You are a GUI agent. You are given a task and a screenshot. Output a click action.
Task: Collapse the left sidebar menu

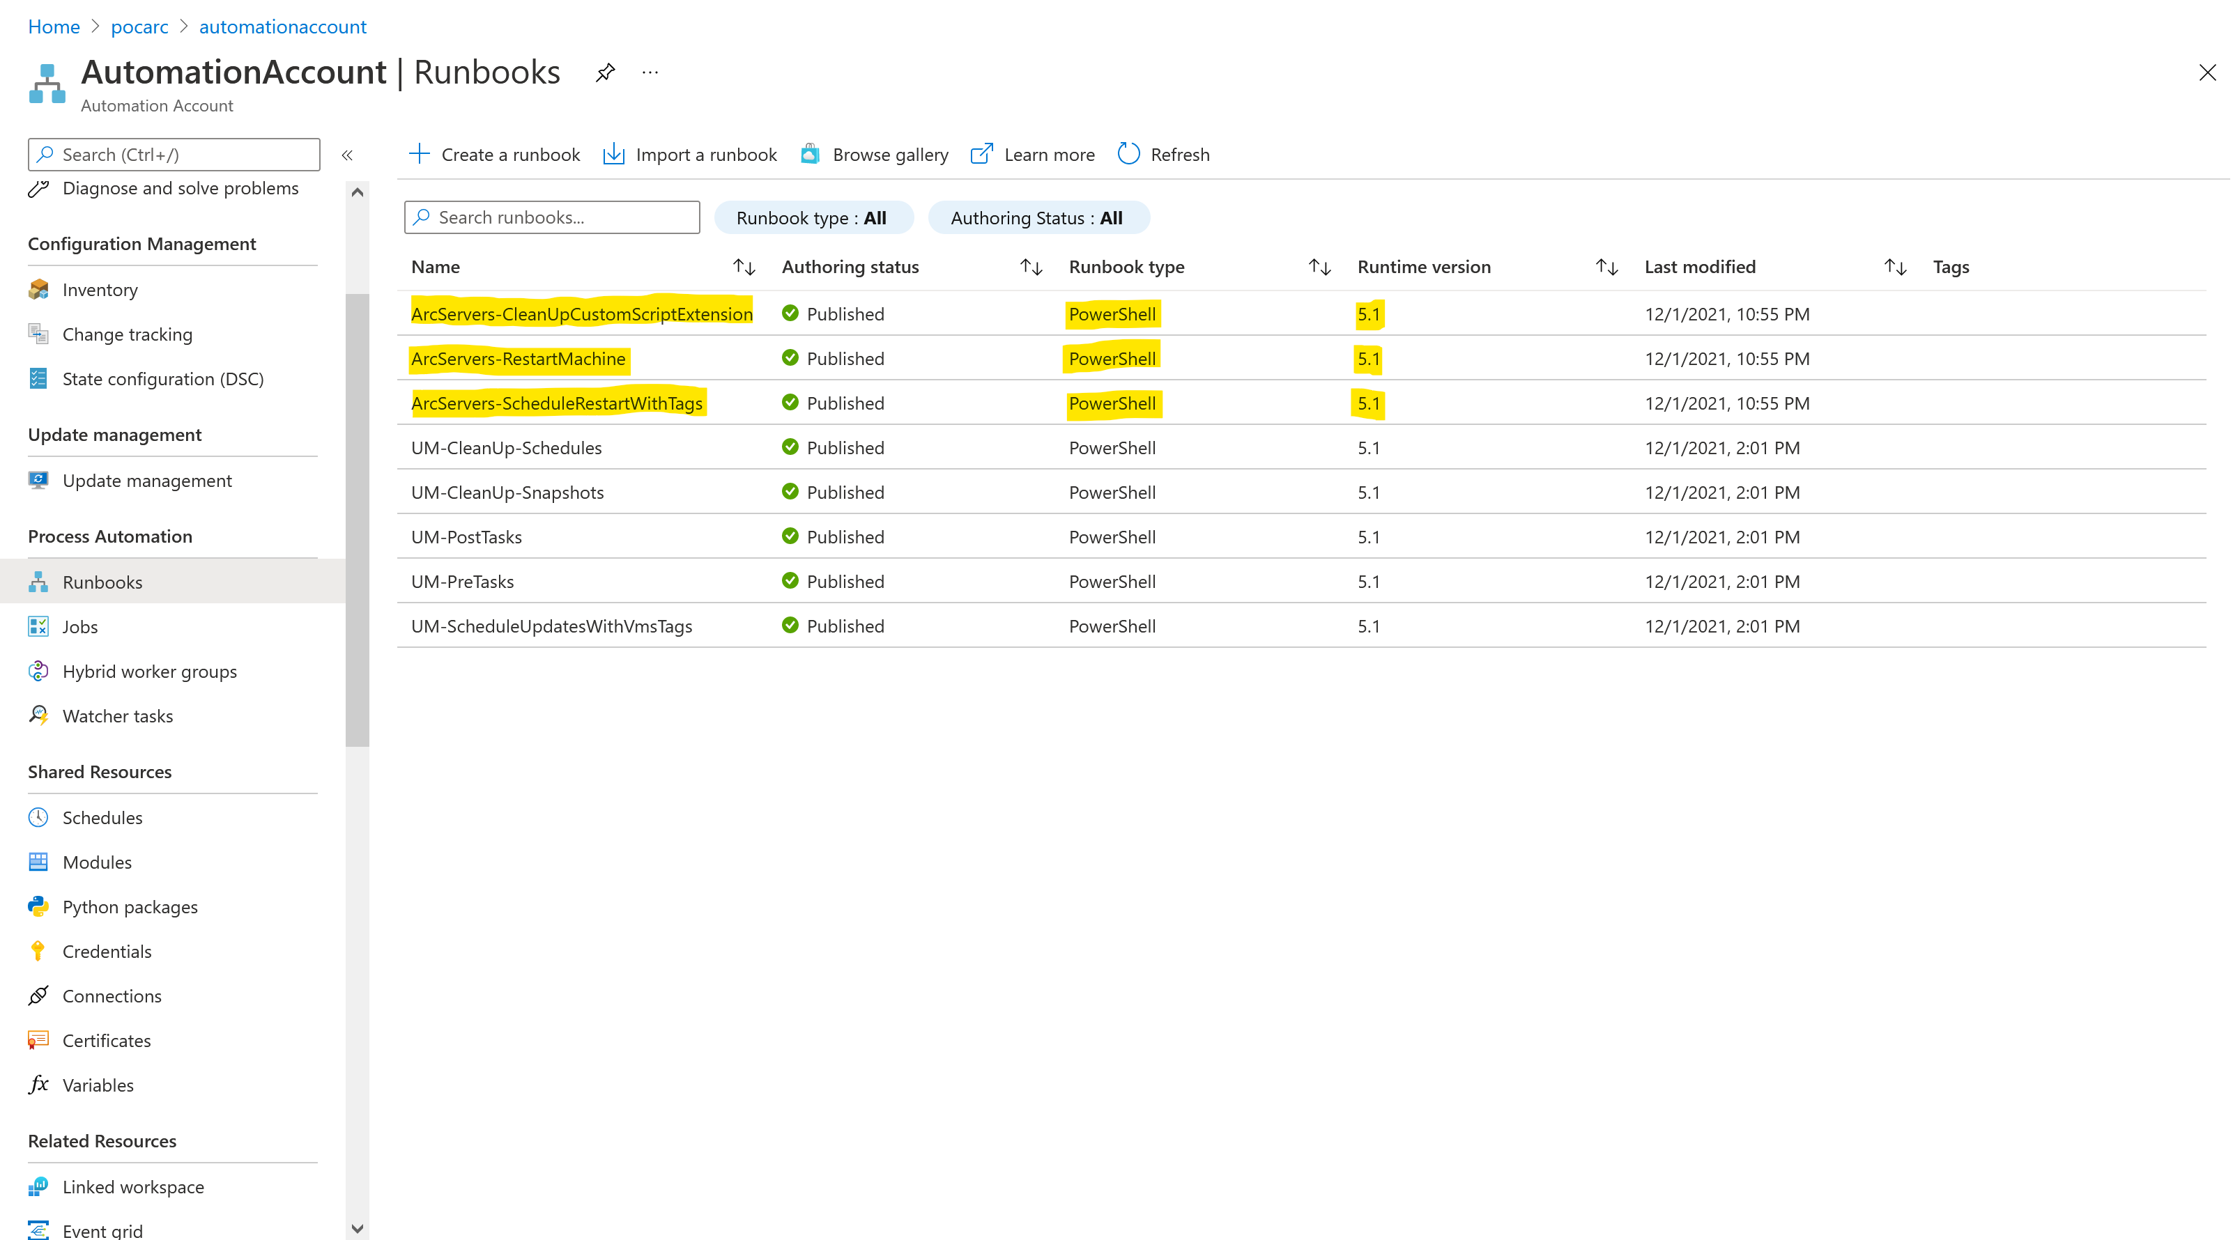pos(348,155)
